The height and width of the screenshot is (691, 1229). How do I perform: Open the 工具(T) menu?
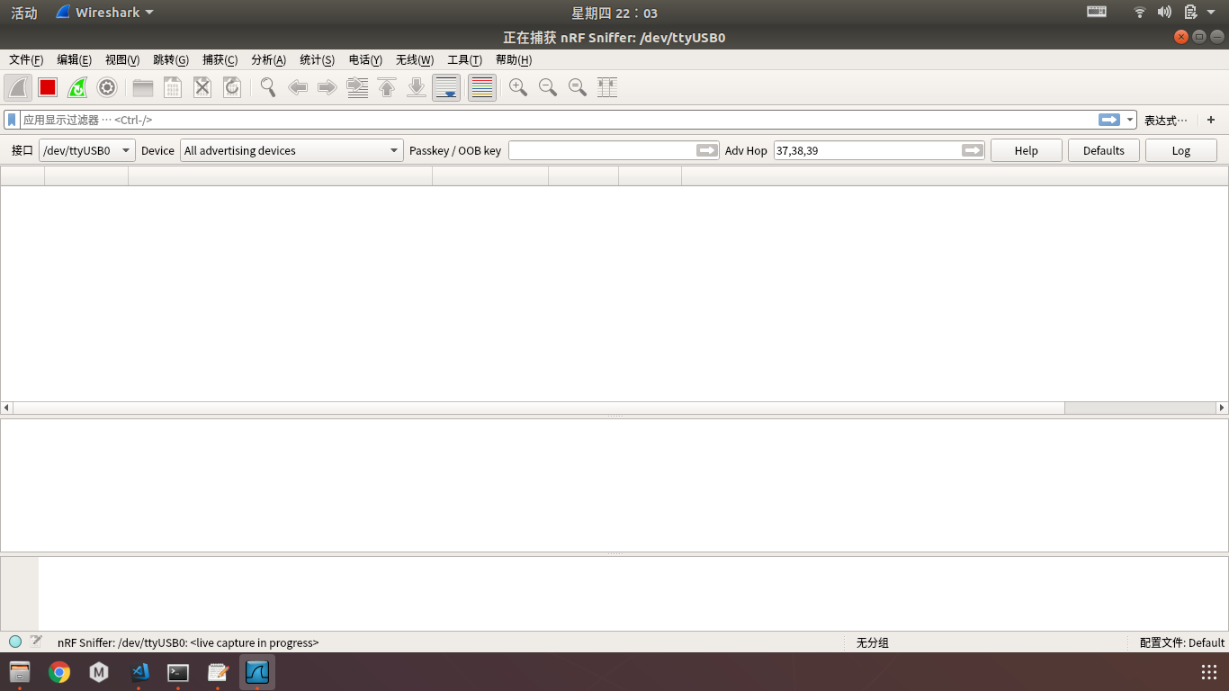point(464,59)
